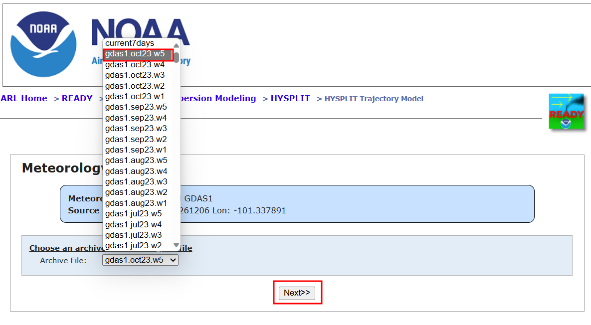Open the Archive File combo box
The width and height of the screenshot is (591, 325).
(x=140, y=260)
